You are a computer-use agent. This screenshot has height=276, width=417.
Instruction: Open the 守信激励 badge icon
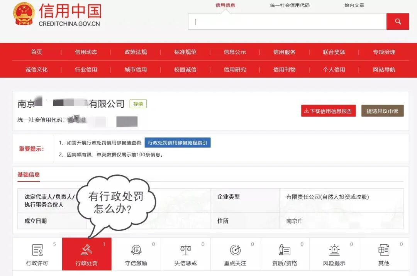coord(136,250)
